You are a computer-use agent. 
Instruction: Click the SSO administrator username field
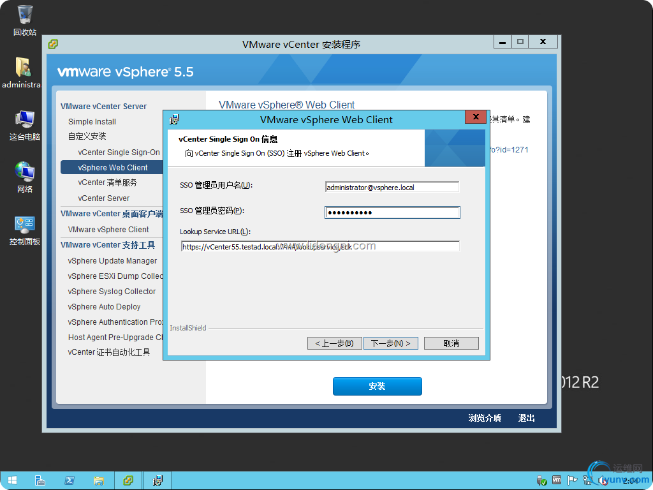coord(392,187)
